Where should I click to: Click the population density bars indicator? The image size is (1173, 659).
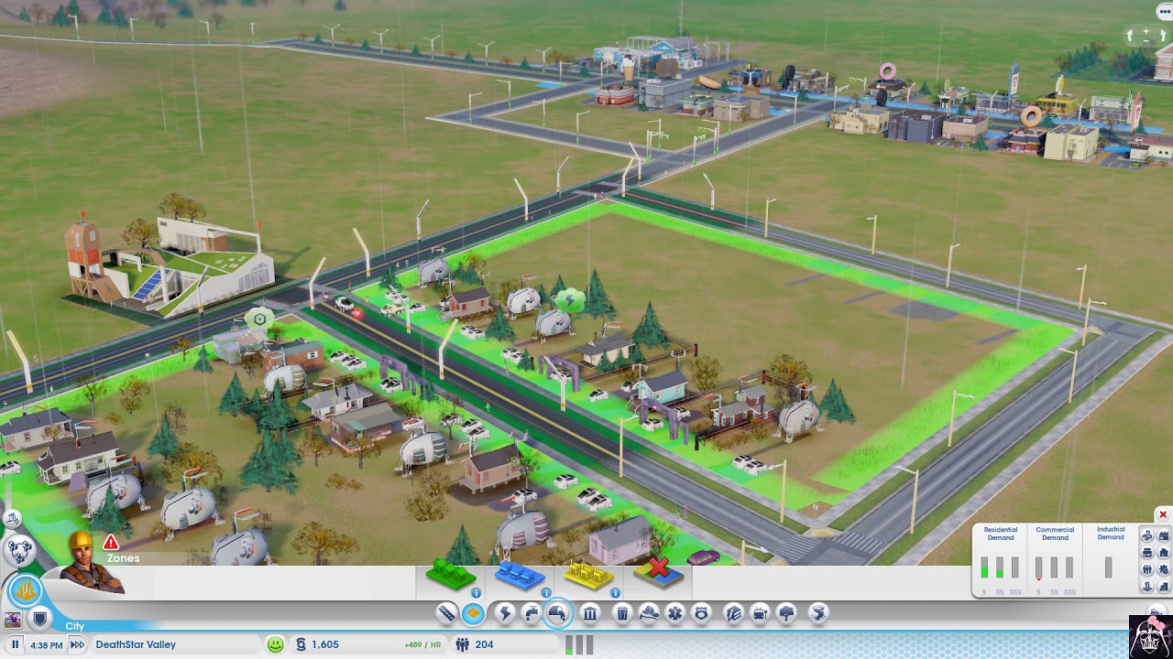(579, 644)
